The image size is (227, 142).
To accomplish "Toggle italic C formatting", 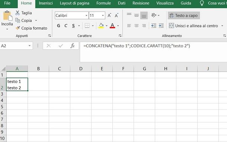I will pos(66,26).
